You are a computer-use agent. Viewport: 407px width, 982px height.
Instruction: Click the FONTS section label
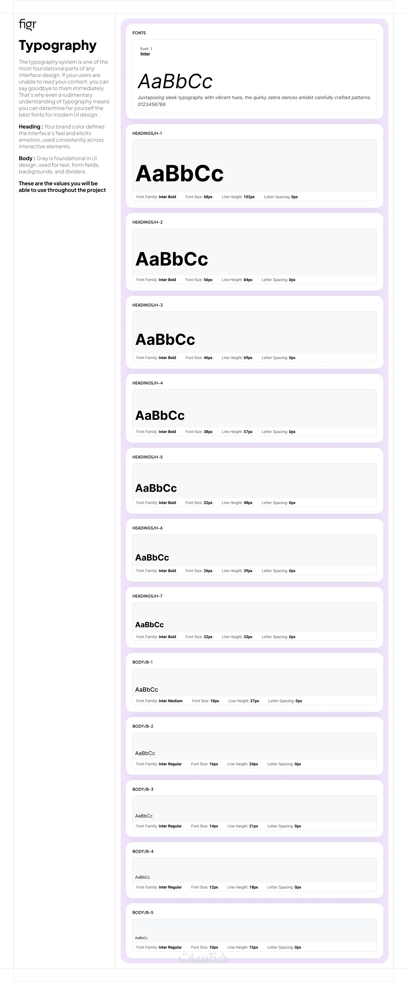(139, 33)
